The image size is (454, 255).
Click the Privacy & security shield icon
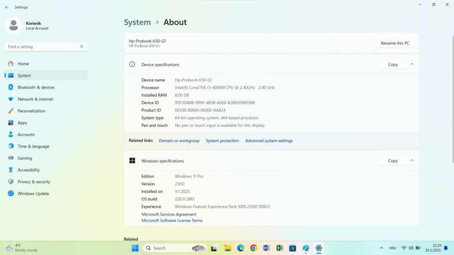coord(11,182)
